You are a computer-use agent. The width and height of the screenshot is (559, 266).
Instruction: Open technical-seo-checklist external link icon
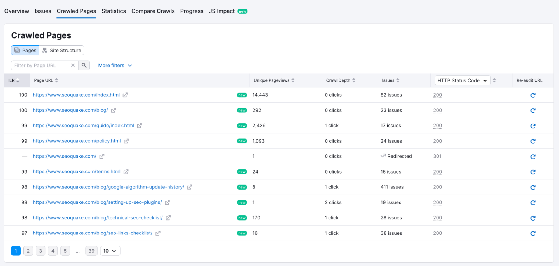(168, 218)
